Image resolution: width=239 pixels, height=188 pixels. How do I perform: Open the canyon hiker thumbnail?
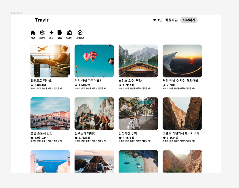[182, 114]
